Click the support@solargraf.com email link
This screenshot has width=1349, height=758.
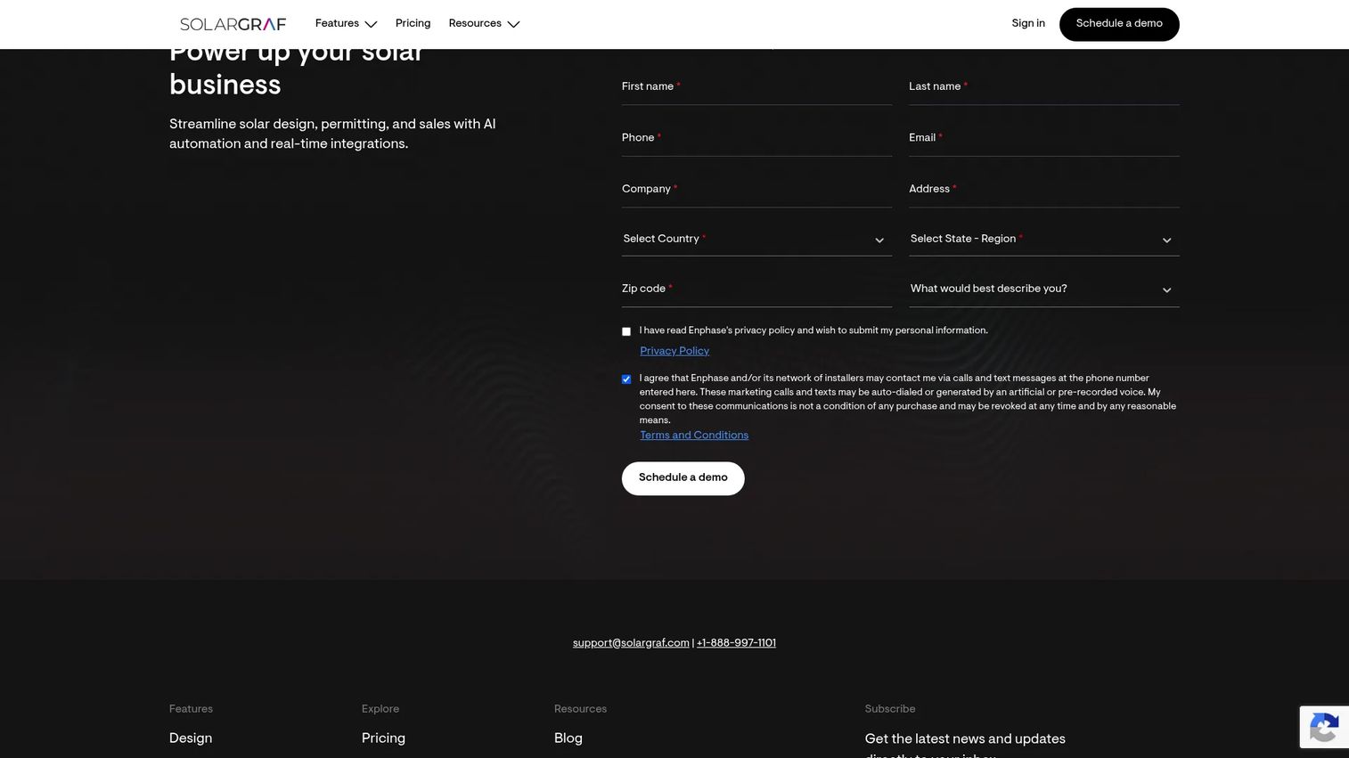pyautogui.click(x=631, y=643)
